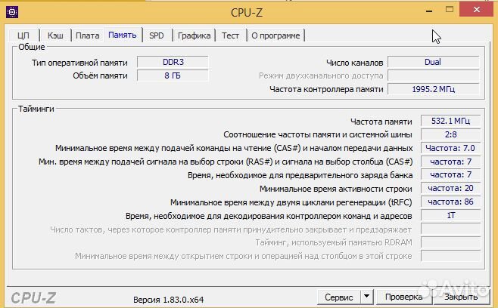Click the Тип оперативной памяти label
The height and width of the screenshot is (308, 498).
79,63
